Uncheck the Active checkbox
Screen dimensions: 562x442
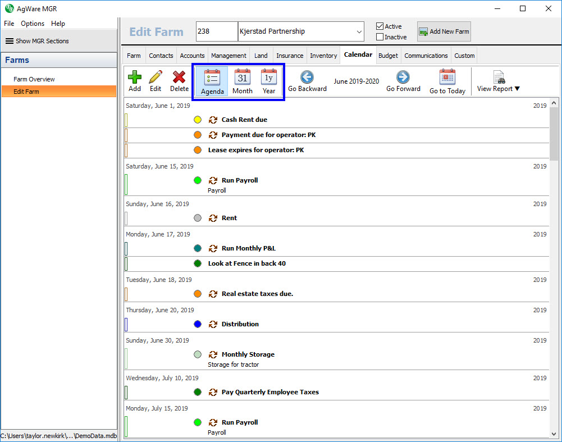[x=380, y=26]
